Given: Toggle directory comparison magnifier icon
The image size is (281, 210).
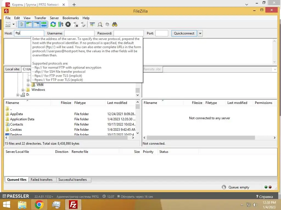Looking at the screenshot, I should point(100,24).
